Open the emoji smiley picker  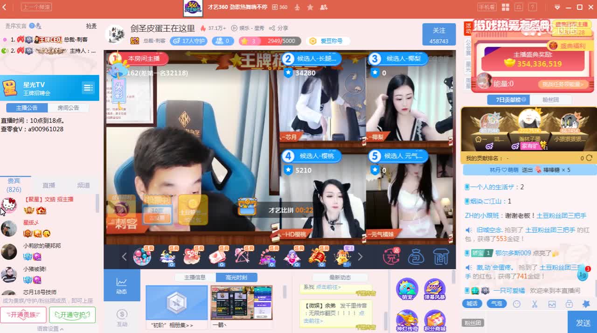click(x=517, y=304)
